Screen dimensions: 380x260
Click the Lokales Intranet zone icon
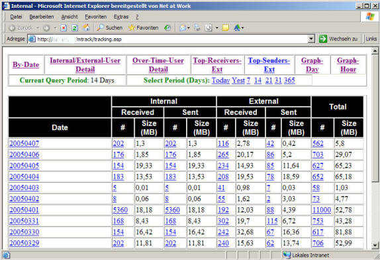click(287, 255)
